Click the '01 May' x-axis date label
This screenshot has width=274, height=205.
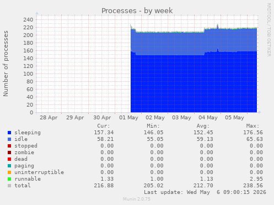point(128,118)
